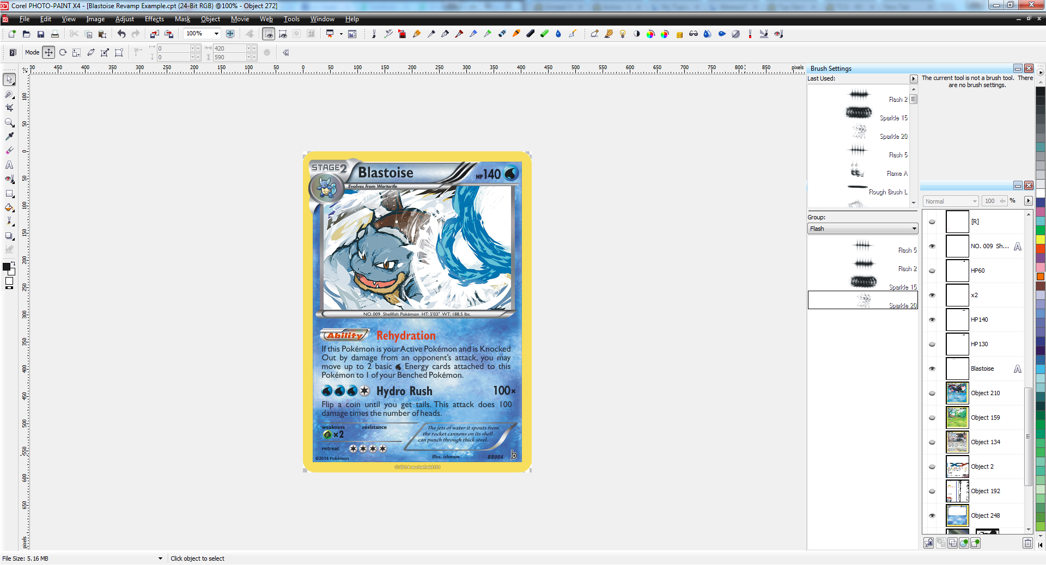Click the Print icon
The height and width of the screenshot is (565, 1046).
[54, 34]
